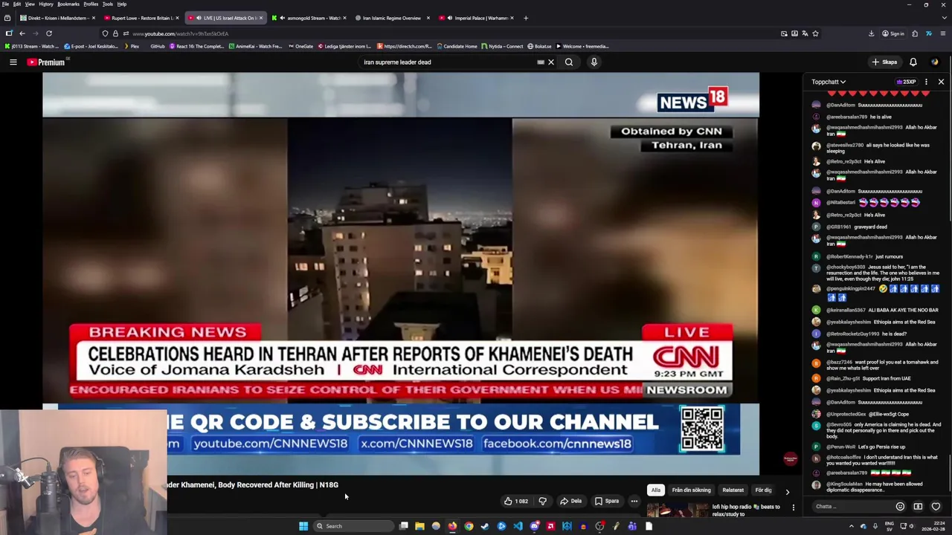Open the Profiles menu
The height and width of the screenshot is (535, 952).
(91, 4)
